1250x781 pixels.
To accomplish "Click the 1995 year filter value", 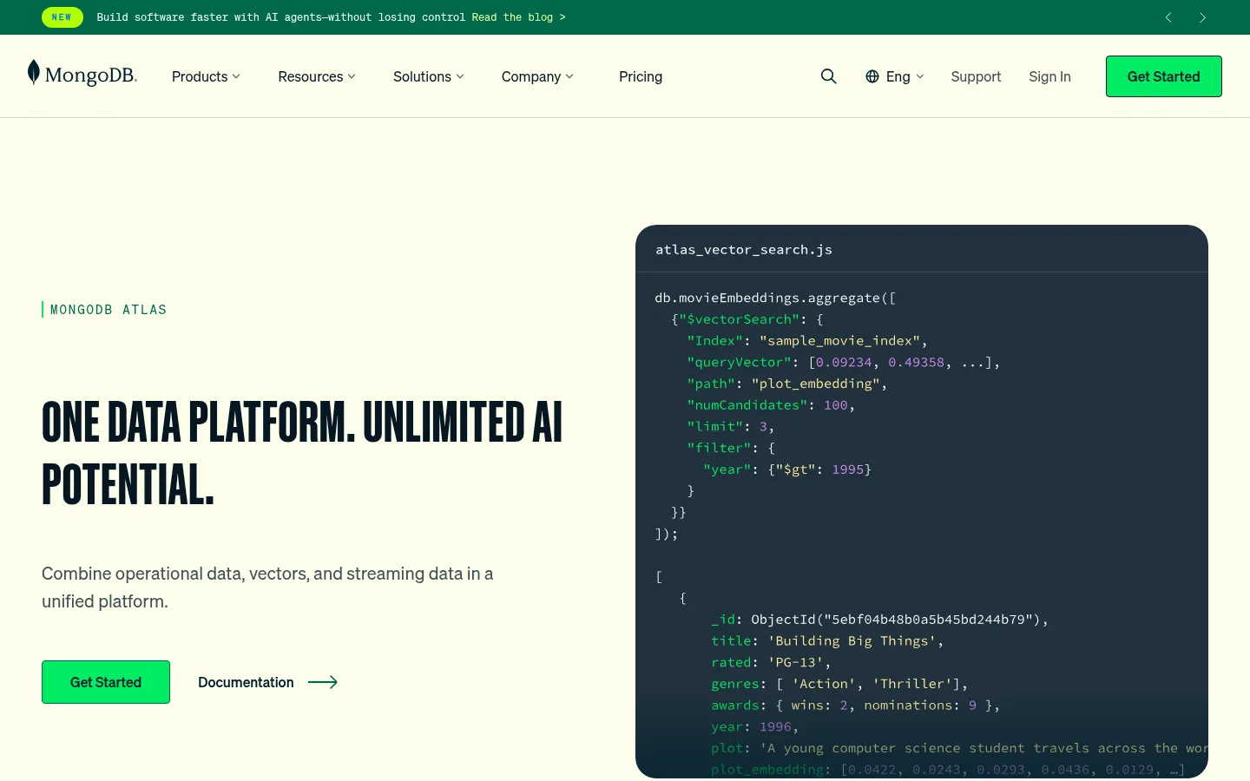I will (x=848, y=469).
